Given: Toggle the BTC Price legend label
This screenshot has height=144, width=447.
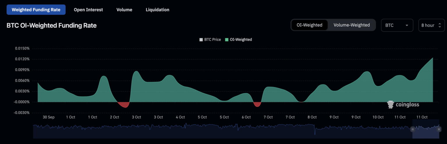Looking at the screenshot, I should 212,39.
